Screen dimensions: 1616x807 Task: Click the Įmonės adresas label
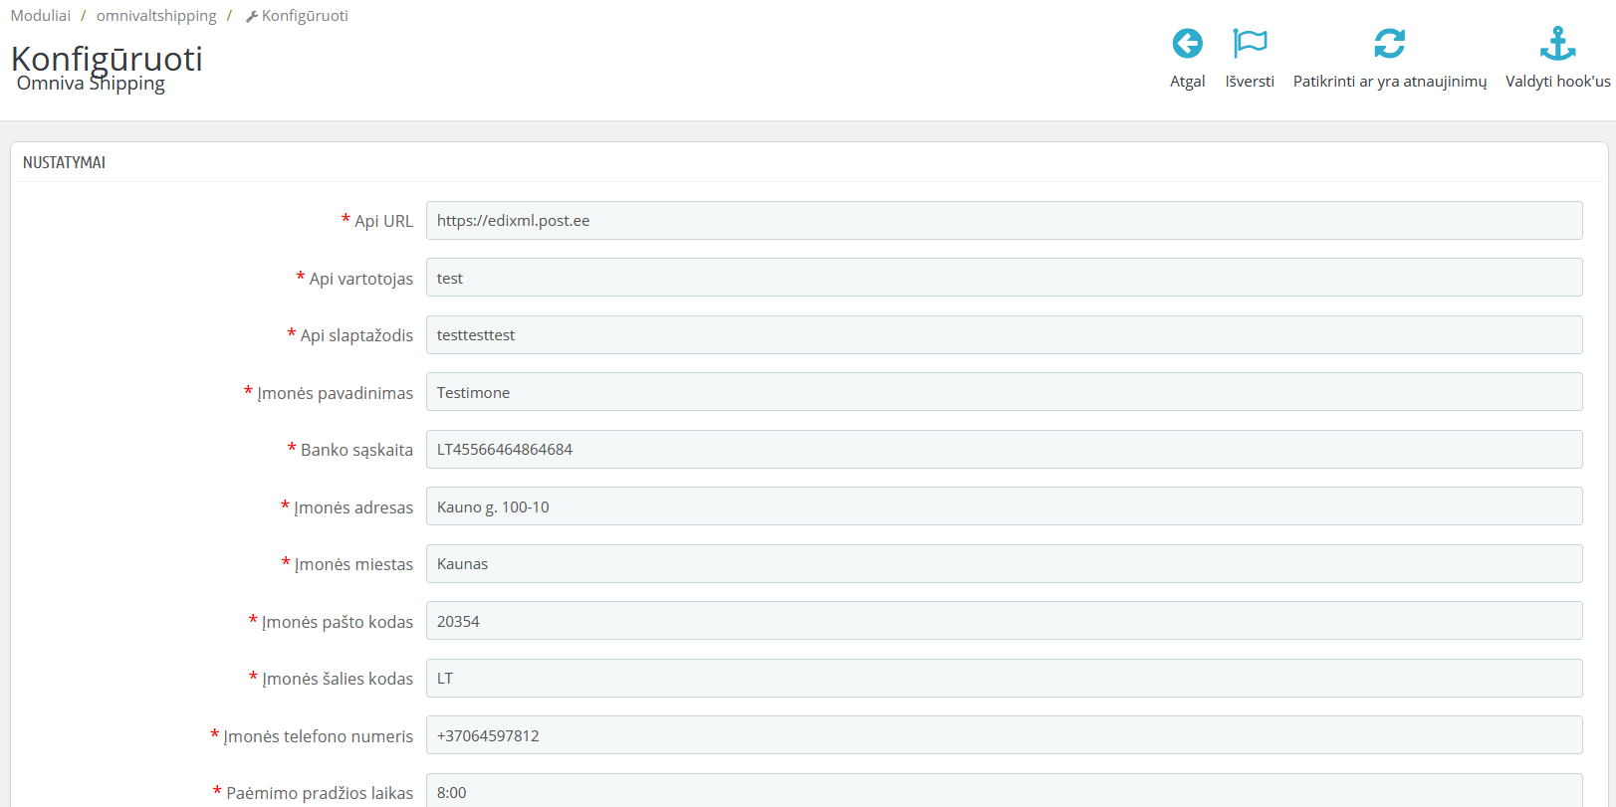click(353, 507)
